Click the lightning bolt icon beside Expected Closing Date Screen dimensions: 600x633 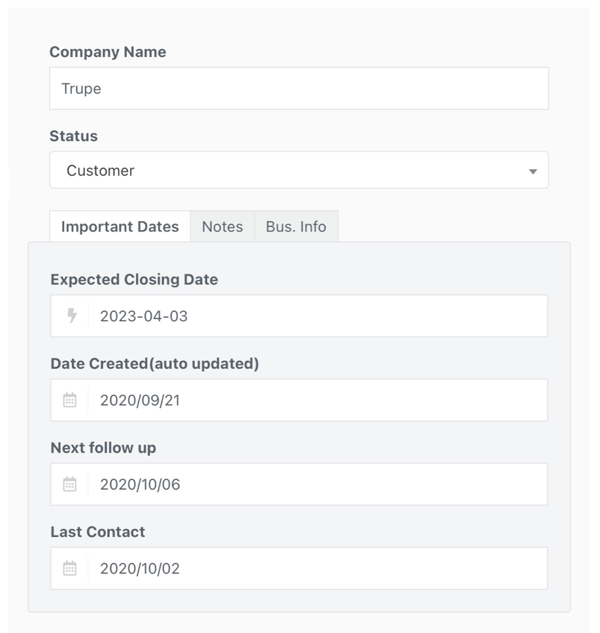click(x=72, y=316)
